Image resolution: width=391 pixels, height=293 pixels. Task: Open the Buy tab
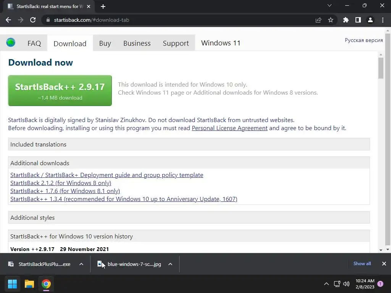(105, 43)
